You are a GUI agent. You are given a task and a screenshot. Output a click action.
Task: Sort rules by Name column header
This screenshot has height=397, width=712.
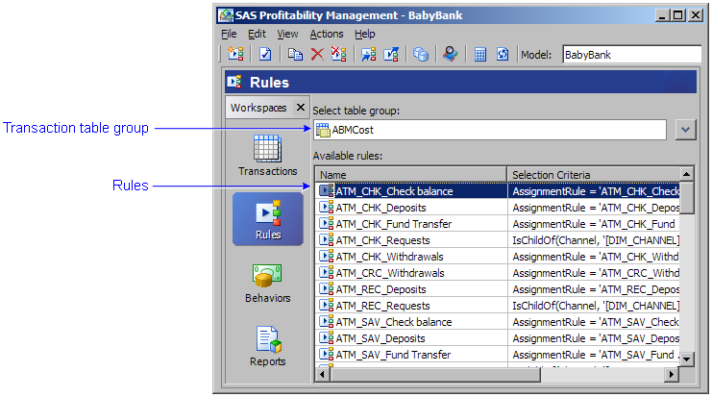(x=410, y=174)
